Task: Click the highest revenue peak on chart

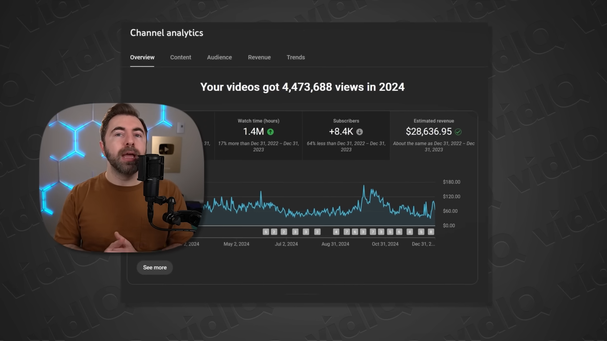Action: pyautogui.click(x=364, y=186)
